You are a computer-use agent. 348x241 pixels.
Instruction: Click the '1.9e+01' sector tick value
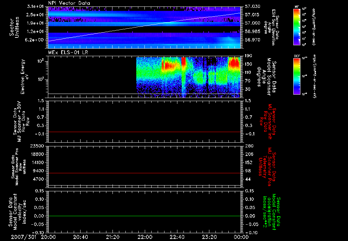click(35, 23)
